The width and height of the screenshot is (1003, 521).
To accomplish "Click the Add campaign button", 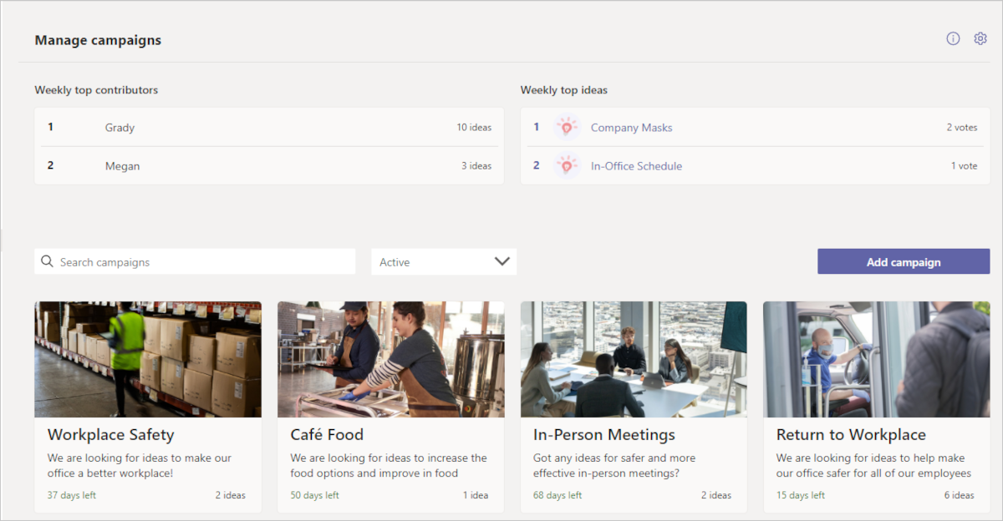I will click(x=904, y=261).
